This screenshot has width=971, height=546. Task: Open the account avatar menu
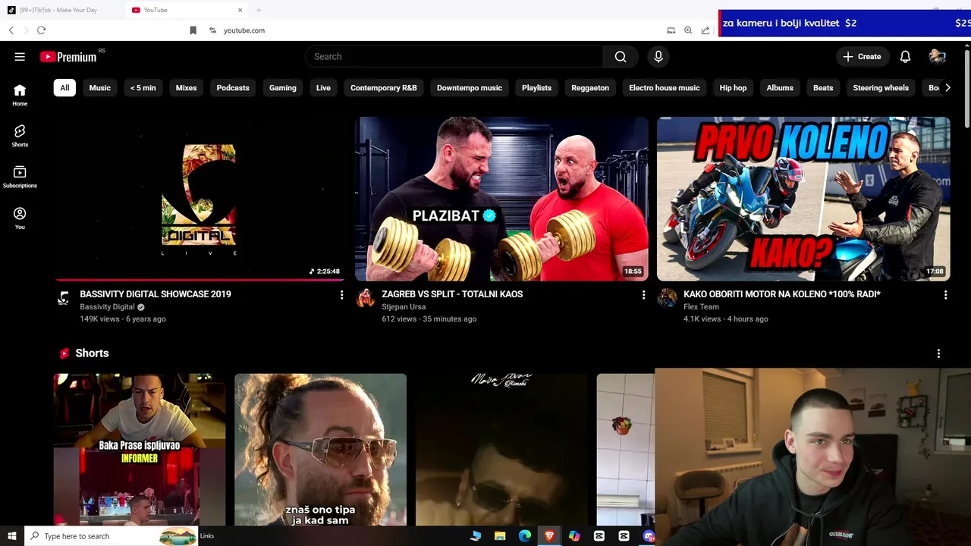pos(937,57)
